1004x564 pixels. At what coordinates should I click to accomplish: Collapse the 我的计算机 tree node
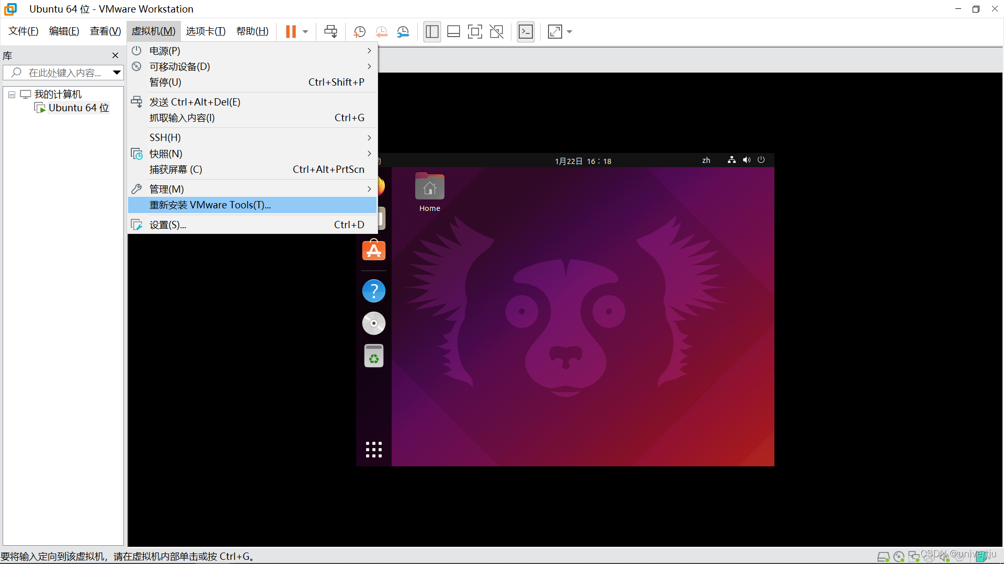pos(12,95)
